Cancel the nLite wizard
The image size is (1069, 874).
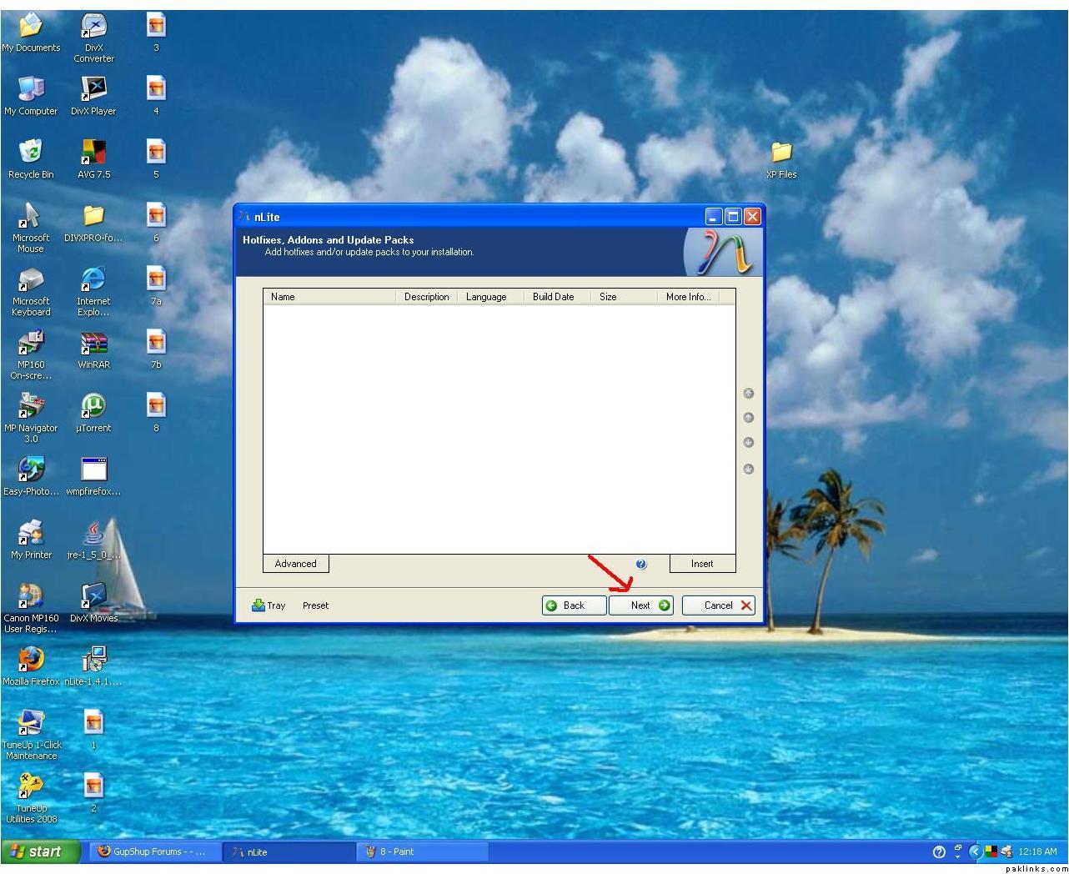pyautogui.click(x=718, y=605)
